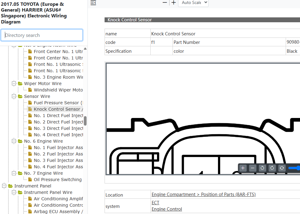Open Air Conditioning Amplifier item

pyautogui.click(x=58, y=199)
